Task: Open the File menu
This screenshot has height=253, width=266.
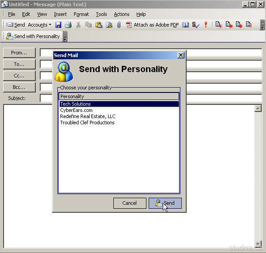Action: 11,14
